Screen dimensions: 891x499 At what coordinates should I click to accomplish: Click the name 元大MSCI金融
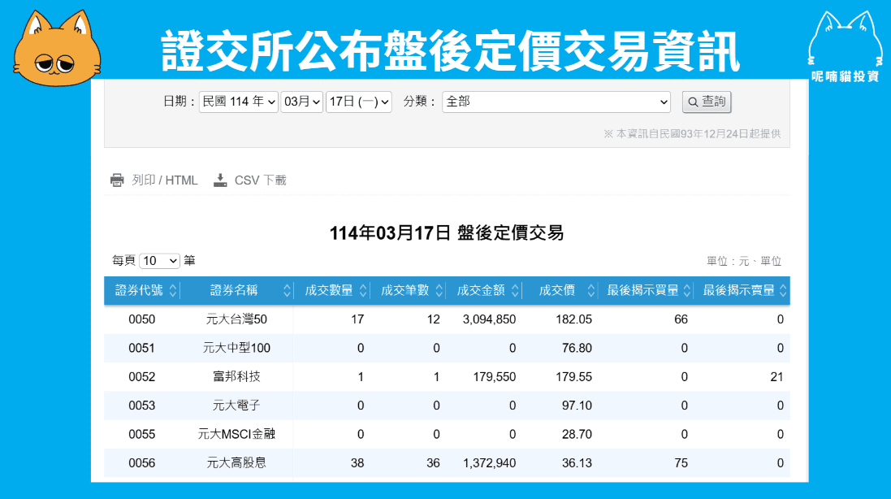(236, 434)
